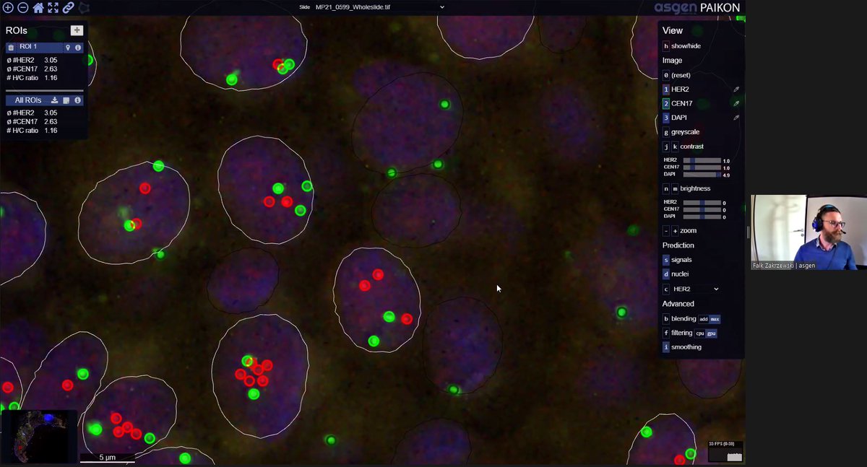The image size is (867, 467).
Task: Increase contrast with the k key button
Action: [676, 147]
